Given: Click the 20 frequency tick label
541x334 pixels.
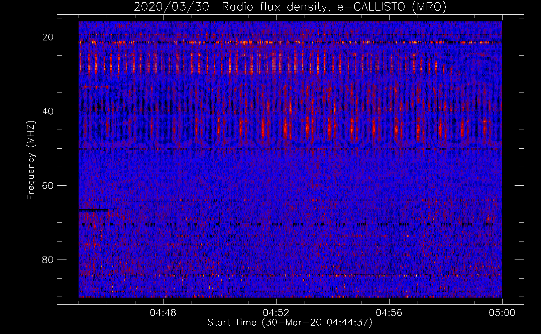Looking at the screenshot, I should (48, 37).
